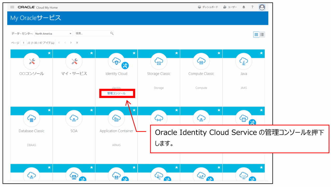Open the Identity Cloud service icon
This screenshot has width=331, height=187.
pos(116,61)
